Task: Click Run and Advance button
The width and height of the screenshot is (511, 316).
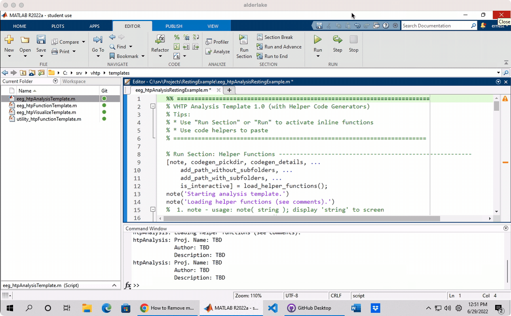Action: pyautogui.click(x=279, y=47)
